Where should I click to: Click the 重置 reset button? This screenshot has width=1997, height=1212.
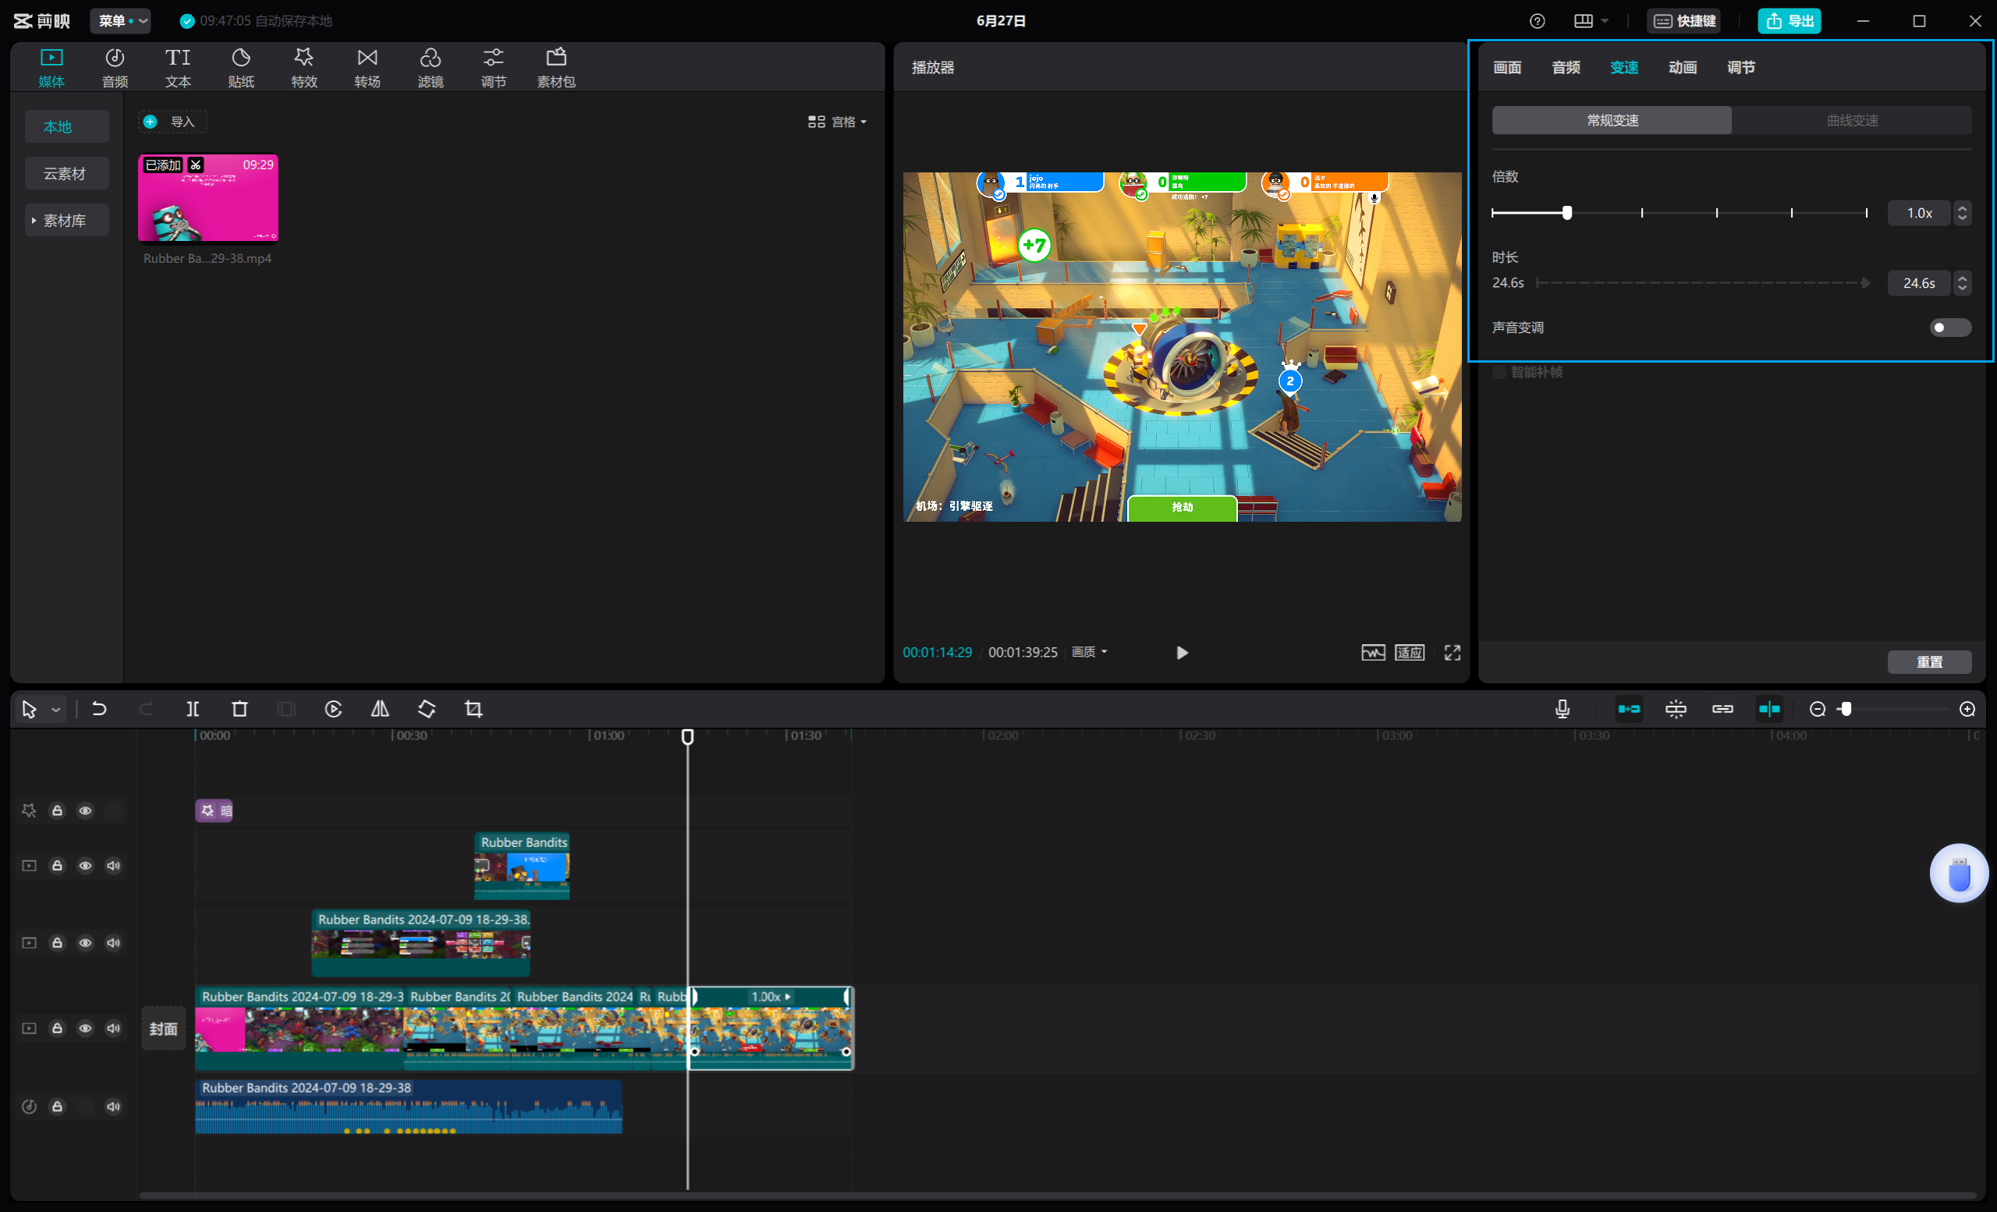pos(1930,662)
